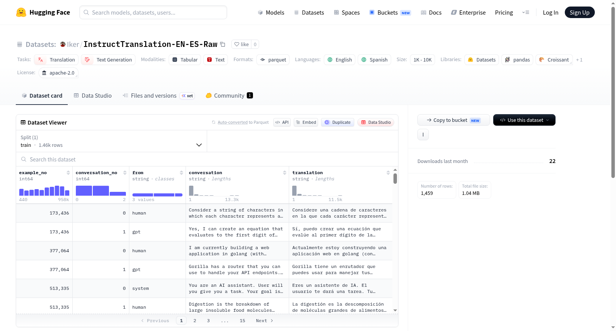Open the Community tab
The image size is (616, 331).
pyautogui.click(x=229, y=96)
